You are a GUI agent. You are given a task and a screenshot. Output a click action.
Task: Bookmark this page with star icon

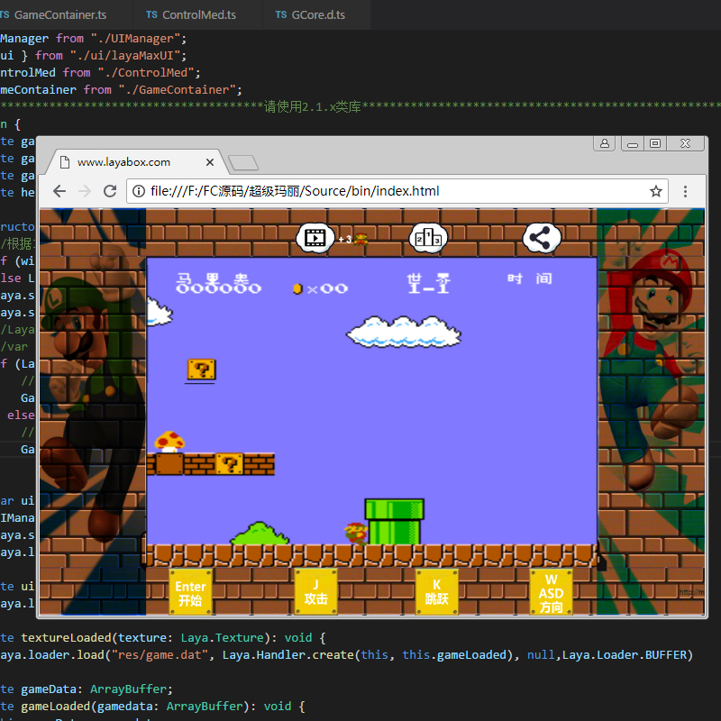tap(656, 191)
